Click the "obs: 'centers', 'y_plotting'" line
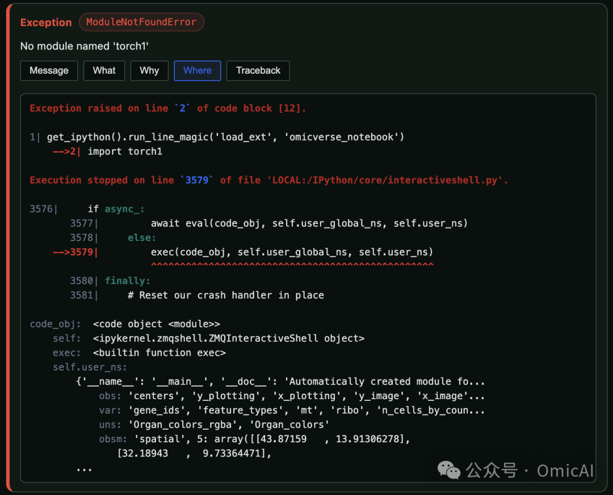The height and width of the screenshot is (495, 613). [292, 396]
